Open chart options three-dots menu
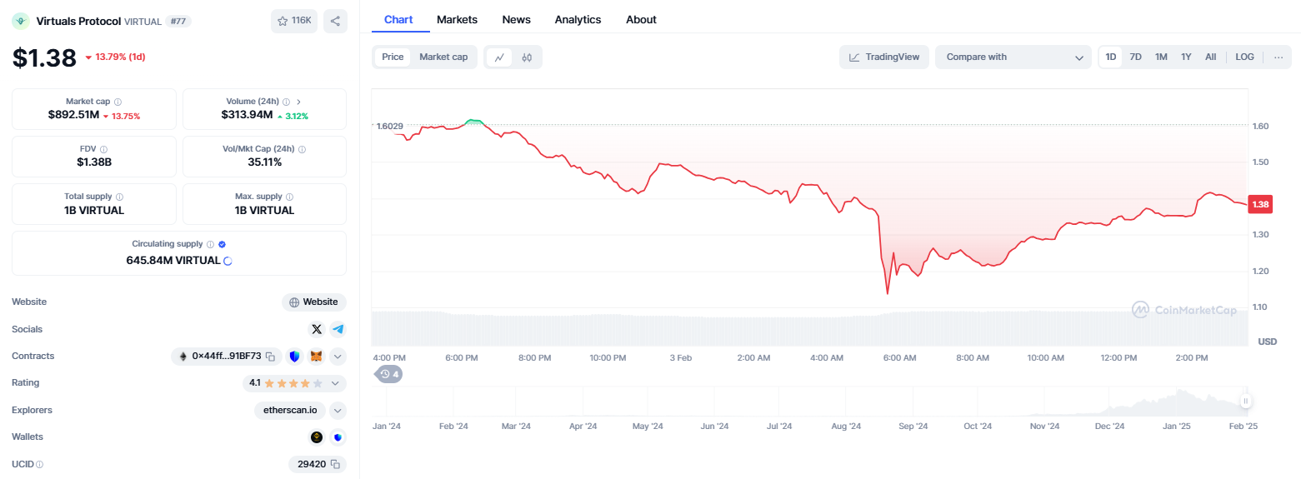 [1278, 57]
